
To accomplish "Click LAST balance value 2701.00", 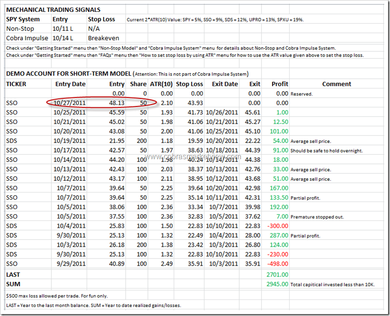I will (x=277, y=275).
